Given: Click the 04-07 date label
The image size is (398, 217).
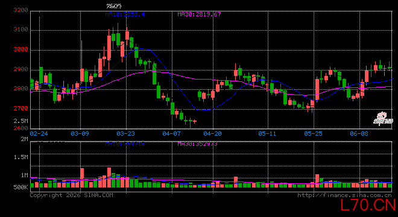Looking at the screenshot, I should coord(171,133).
